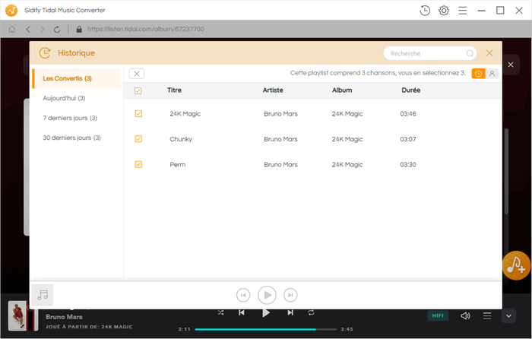
Task: Reload the page with the refresh icon
Action: click(57, 29)
